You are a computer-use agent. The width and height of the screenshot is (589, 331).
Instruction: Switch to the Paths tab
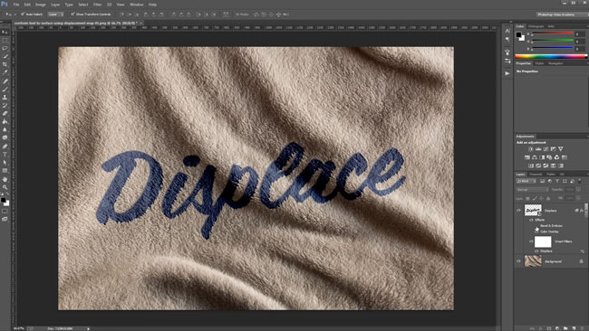tap(551, 175)
